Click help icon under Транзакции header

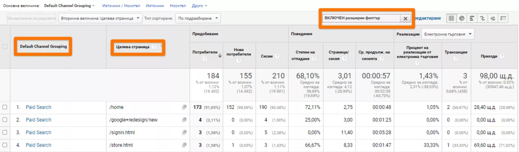(456, 59)
